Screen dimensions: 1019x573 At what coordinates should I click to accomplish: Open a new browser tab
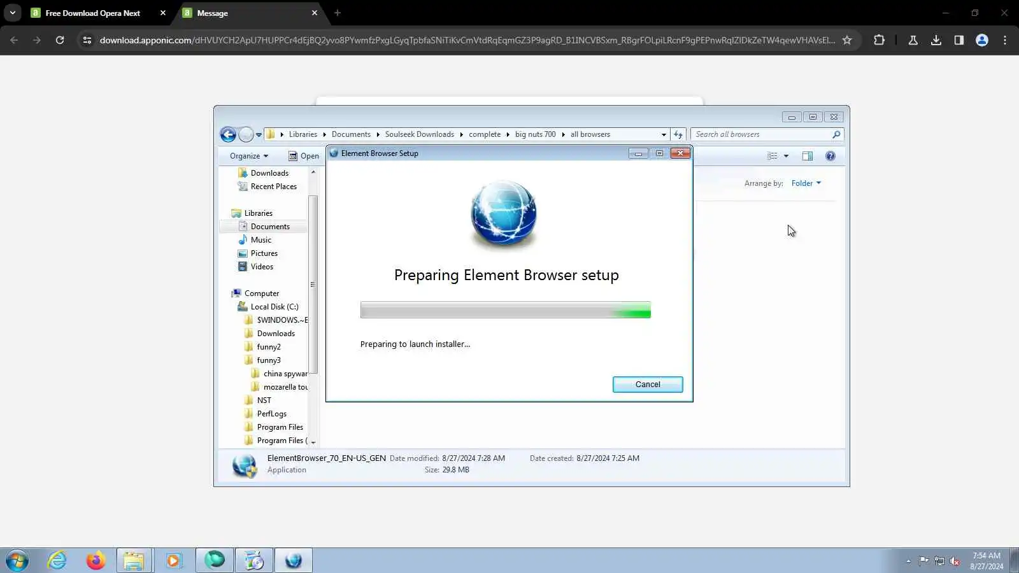tap(338, 13)
